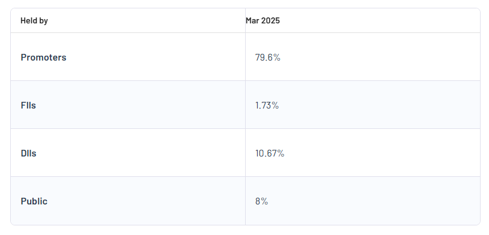Select the 8% Public holding value
489x235 pixels.
(x=262, y=201)
